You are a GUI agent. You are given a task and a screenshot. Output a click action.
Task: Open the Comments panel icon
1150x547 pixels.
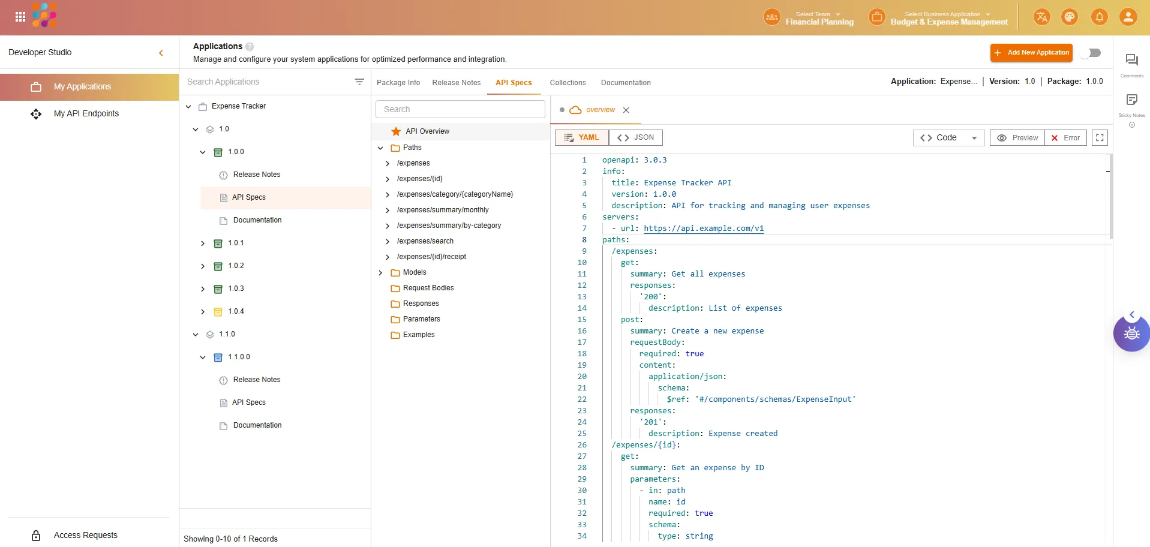click(x=1131, y=60)
